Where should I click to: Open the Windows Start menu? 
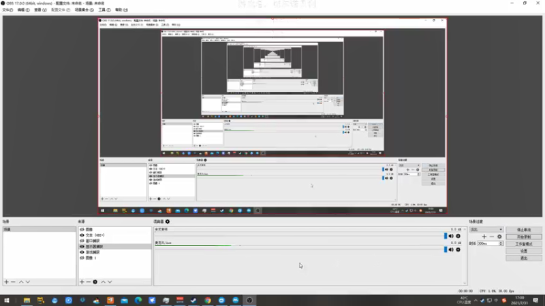coord(7,301)
